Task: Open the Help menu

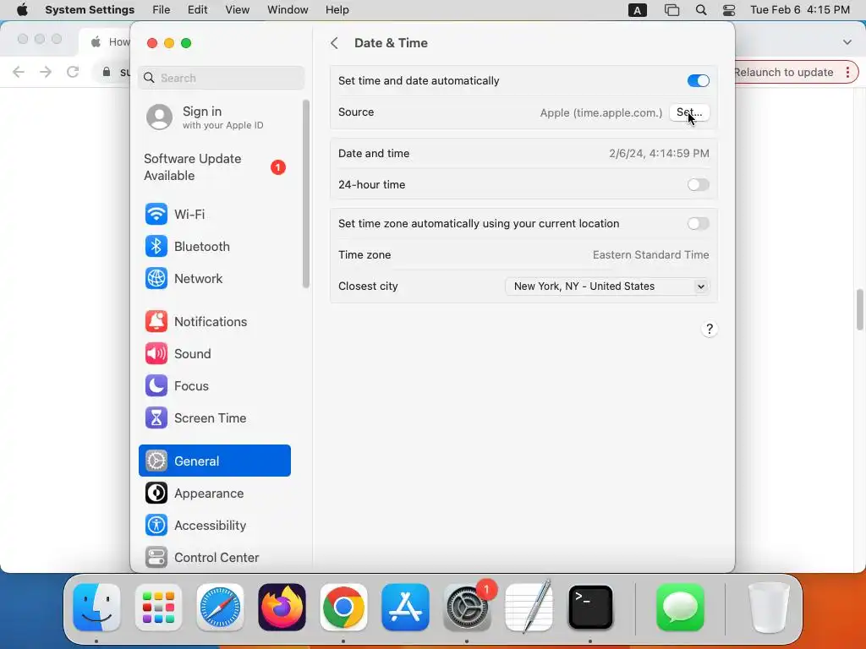Action: pos(337,10)
